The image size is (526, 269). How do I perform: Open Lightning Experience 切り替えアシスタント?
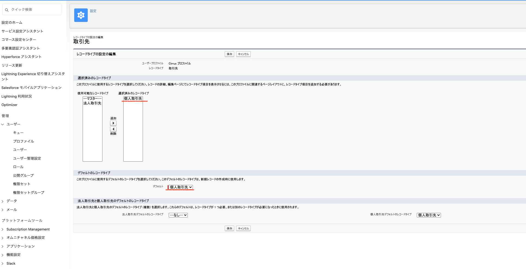(33, 76)
